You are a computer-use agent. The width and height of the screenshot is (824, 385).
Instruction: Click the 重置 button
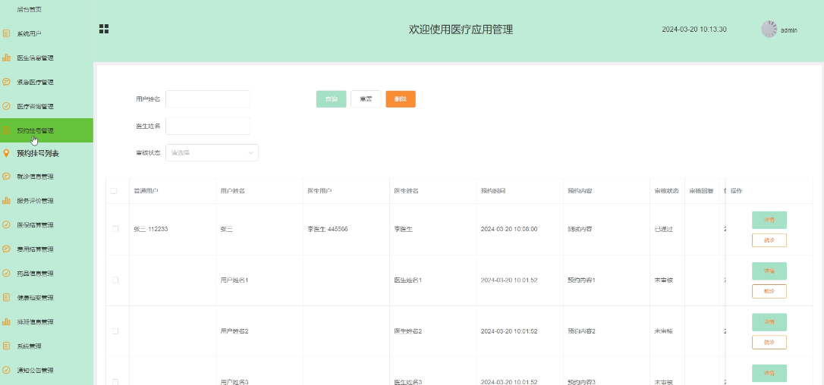[366, 99]
